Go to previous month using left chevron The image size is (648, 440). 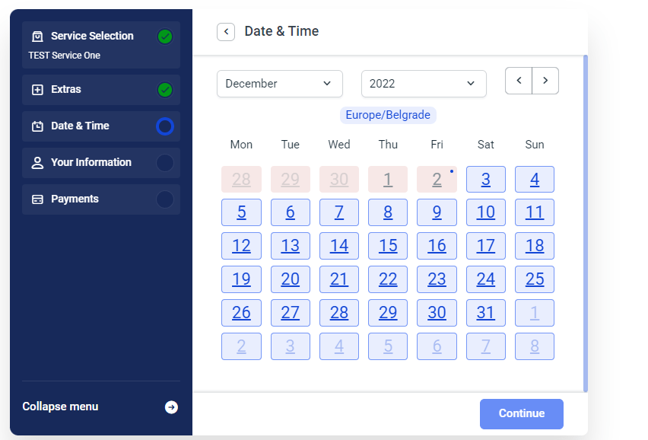(519, 81)
